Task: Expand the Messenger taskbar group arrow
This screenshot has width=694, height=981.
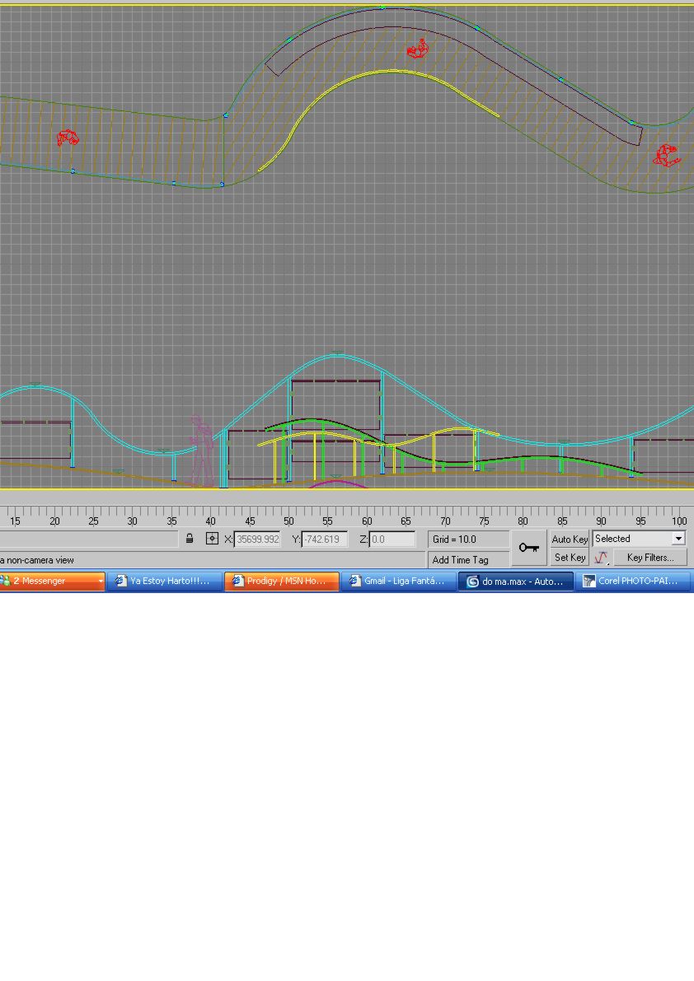Action: 100,582
